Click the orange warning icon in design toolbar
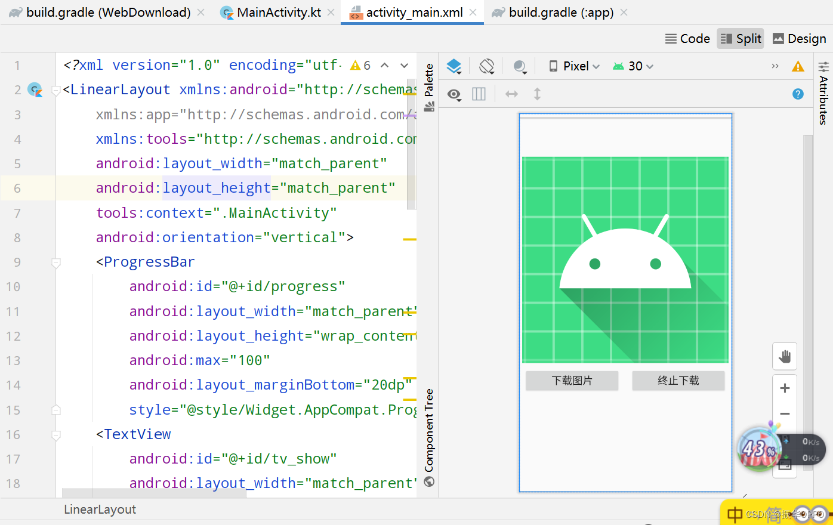The height and width of the screenshot is (525, 833). click(x=798, y=66)
